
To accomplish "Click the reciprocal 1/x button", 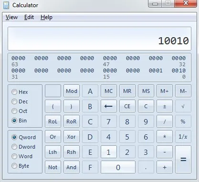I will pyautogui.click(x=183, y=137).
